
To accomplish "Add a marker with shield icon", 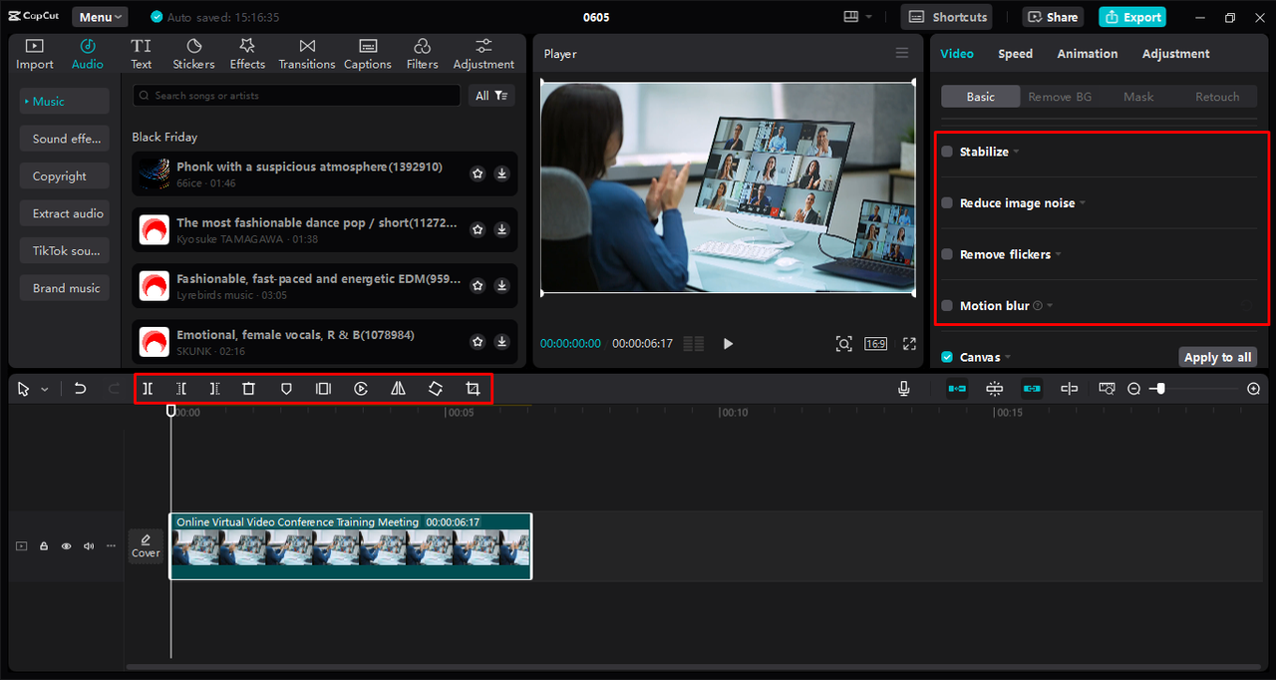I will click(286, 389).
